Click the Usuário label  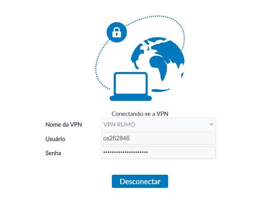coord(55,139)
